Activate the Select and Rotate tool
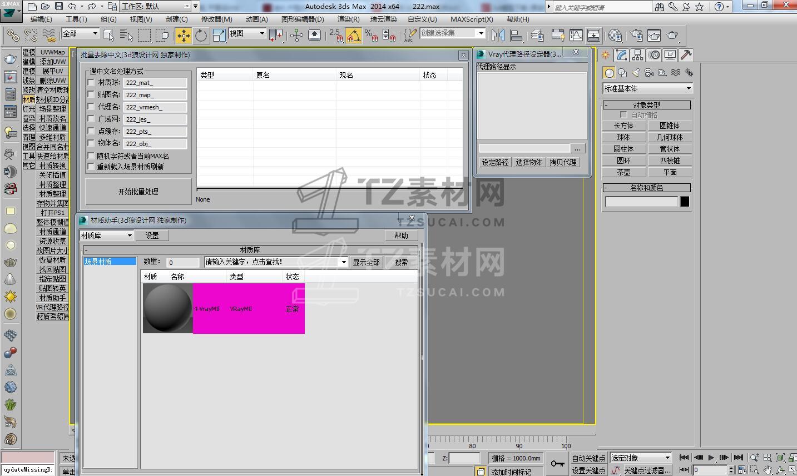797x476 pixels. pos(201,36)
